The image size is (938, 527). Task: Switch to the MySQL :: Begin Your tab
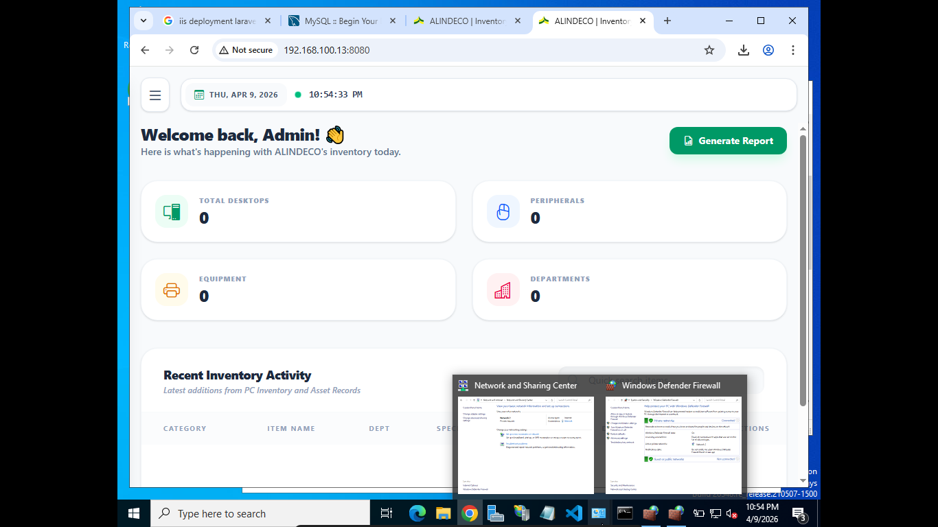tap(341, 21)
